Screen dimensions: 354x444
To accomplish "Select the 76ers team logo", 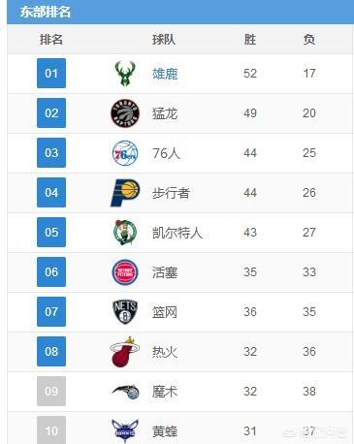I will tap(125, 153).
